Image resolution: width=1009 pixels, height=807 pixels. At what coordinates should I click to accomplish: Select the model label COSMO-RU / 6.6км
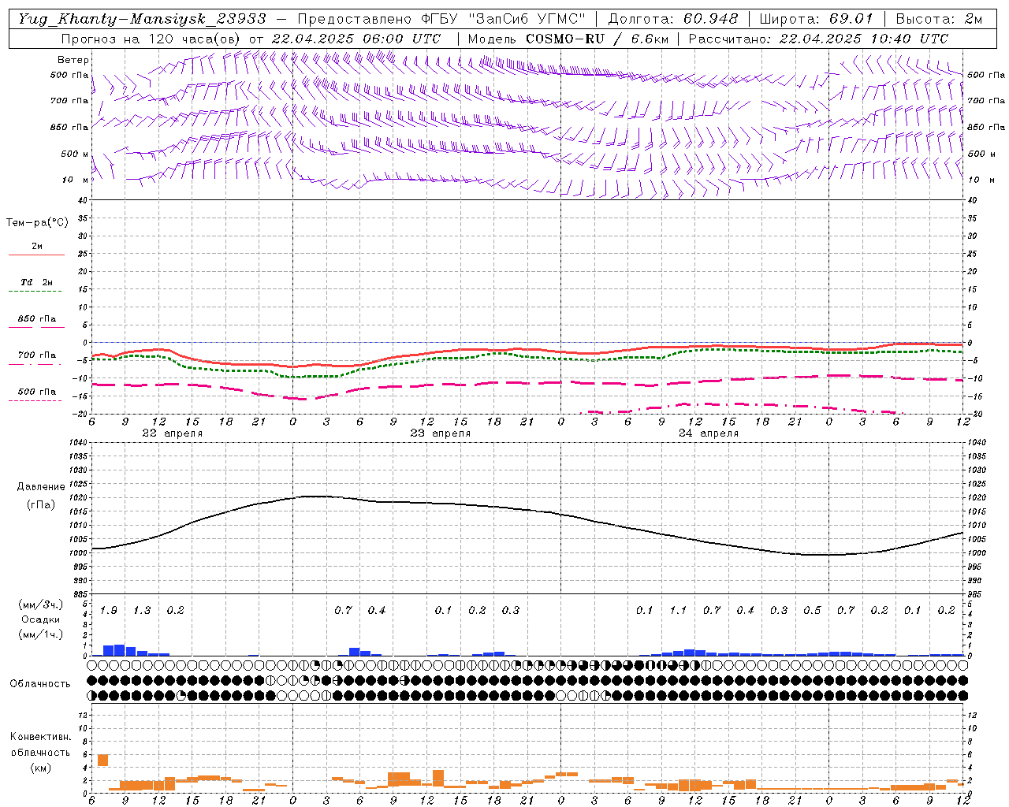coord(598,39)
